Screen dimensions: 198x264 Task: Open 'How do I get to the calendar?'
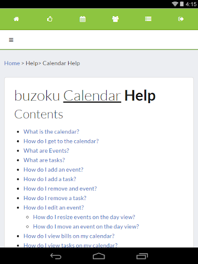pos(61,141)
